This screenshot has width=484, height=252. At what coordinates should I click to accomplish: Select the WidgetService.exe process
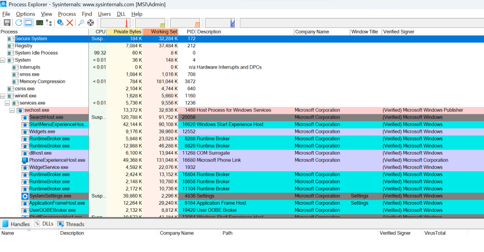click(242, 167)
